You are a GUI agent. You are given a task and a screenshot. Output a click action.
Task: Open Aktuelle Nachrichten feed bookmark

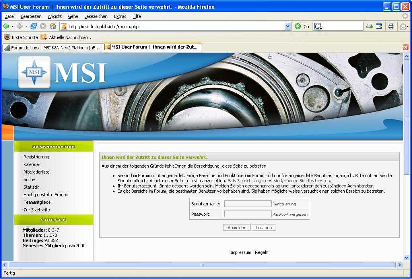point(67,37)
